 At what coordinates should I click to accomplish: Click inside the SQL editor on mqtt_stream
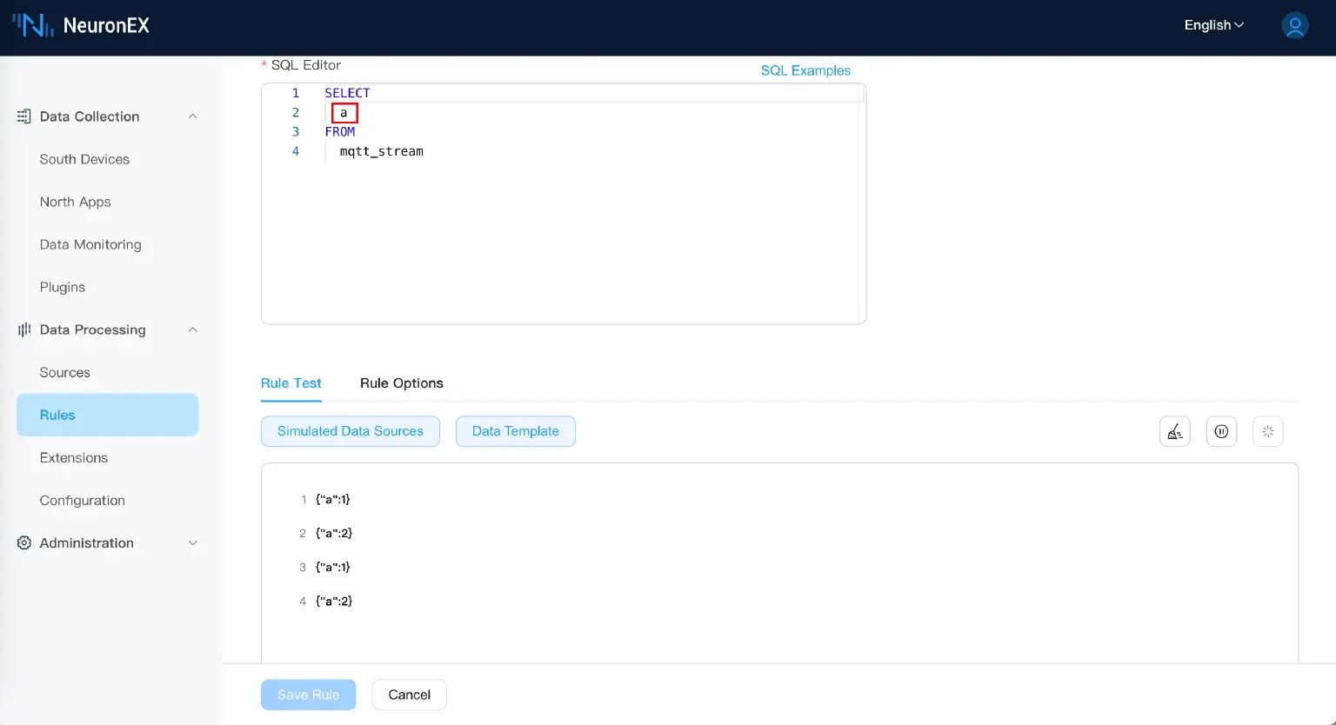381,151
